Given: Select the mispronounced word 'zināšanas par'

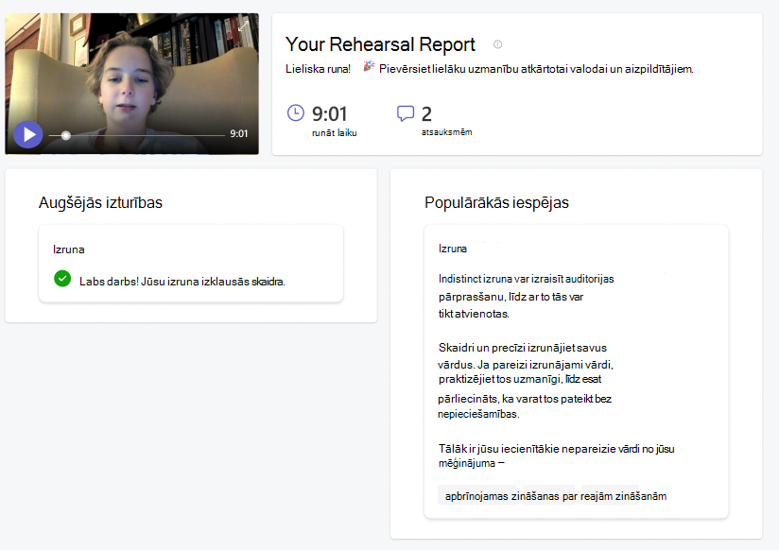Looking at the screenshot, I should point(544,496).
